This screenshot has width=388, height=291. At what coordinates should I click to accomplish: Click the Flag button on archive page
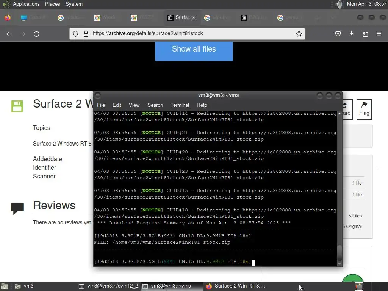pos(364,110)
